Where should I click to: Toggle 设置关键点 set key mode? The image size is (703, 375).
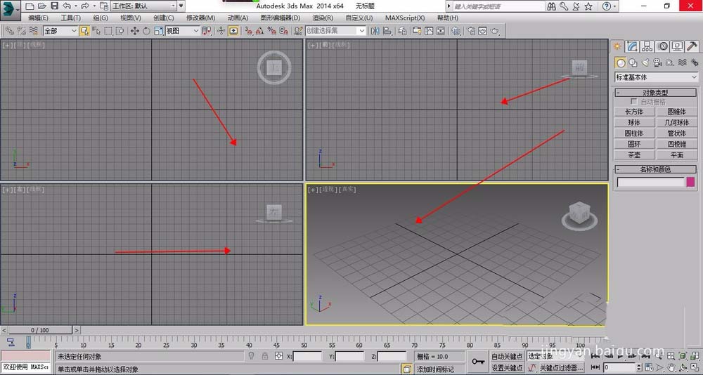click(507, 367)
